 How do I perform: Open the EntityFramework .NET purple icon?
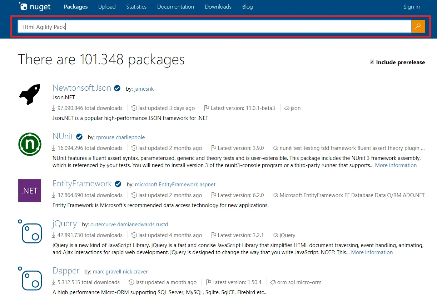pos(30,191)
